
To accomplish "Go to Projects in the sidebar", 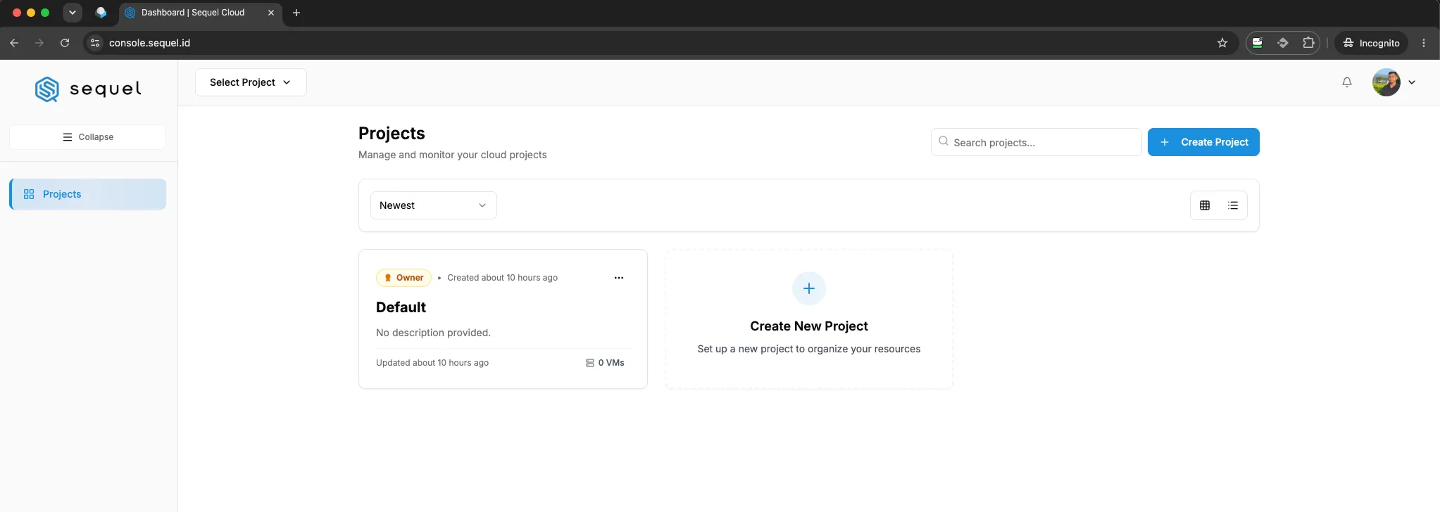I will pyautogui.click(x=87, y=194).
